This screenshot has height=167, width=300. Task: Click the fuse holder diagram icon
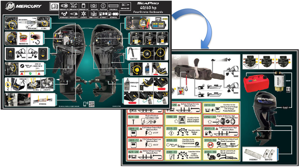point(158,23)
